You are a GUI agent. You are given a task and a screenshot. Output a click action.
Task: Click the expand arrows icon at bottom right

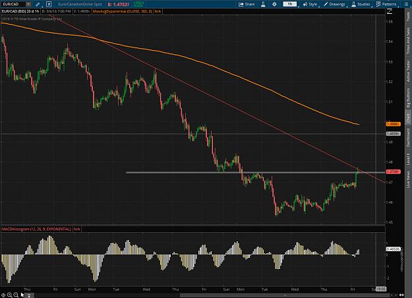click(x=401, y=295)
